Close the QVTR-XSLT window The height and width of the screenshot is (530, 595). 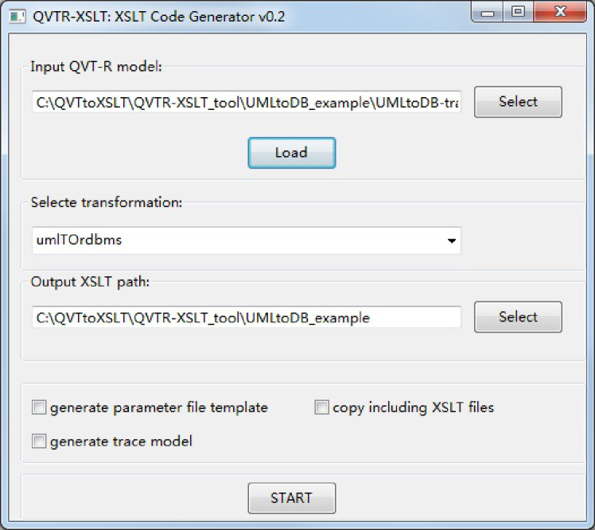[558, 14]
